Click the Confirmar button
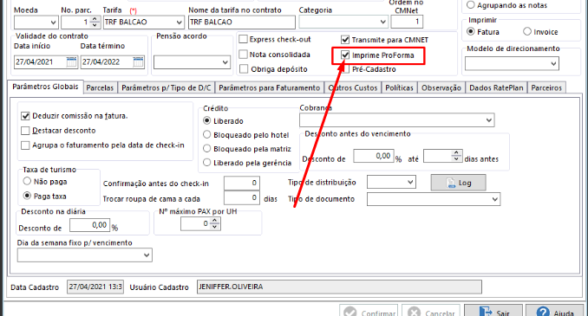The height and width of the screenshot is (316, 588). point(369,312)
